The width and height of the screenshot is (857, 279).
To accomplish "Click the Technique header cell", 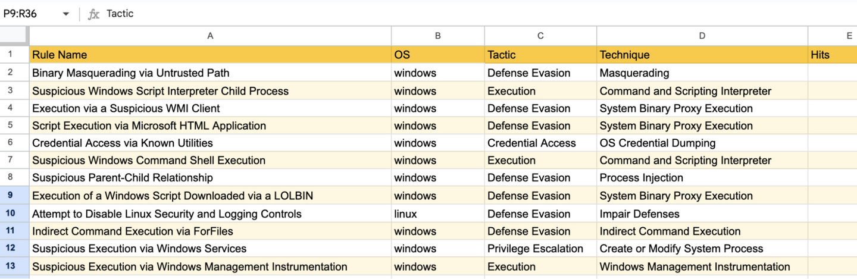I will click(702, 55).
